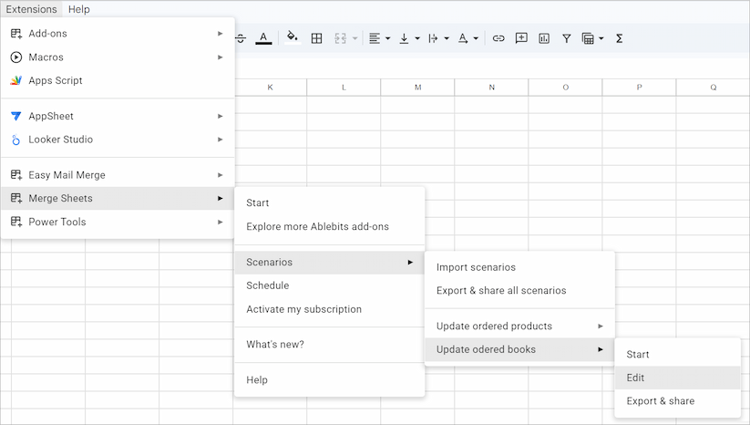Viewport: 750px width, 425px height.
Task: Click the Macros play icon
Action: (x=15, y=57)
